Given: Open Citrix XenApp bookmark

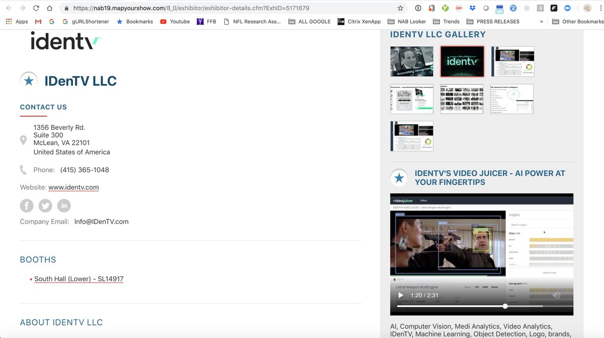Looking at the screenshot, I should tap(359, 22).
